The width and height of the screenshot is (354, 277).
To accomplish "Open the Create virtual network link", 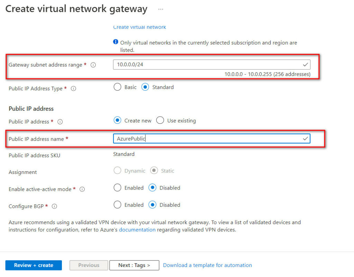I will 139,27.
